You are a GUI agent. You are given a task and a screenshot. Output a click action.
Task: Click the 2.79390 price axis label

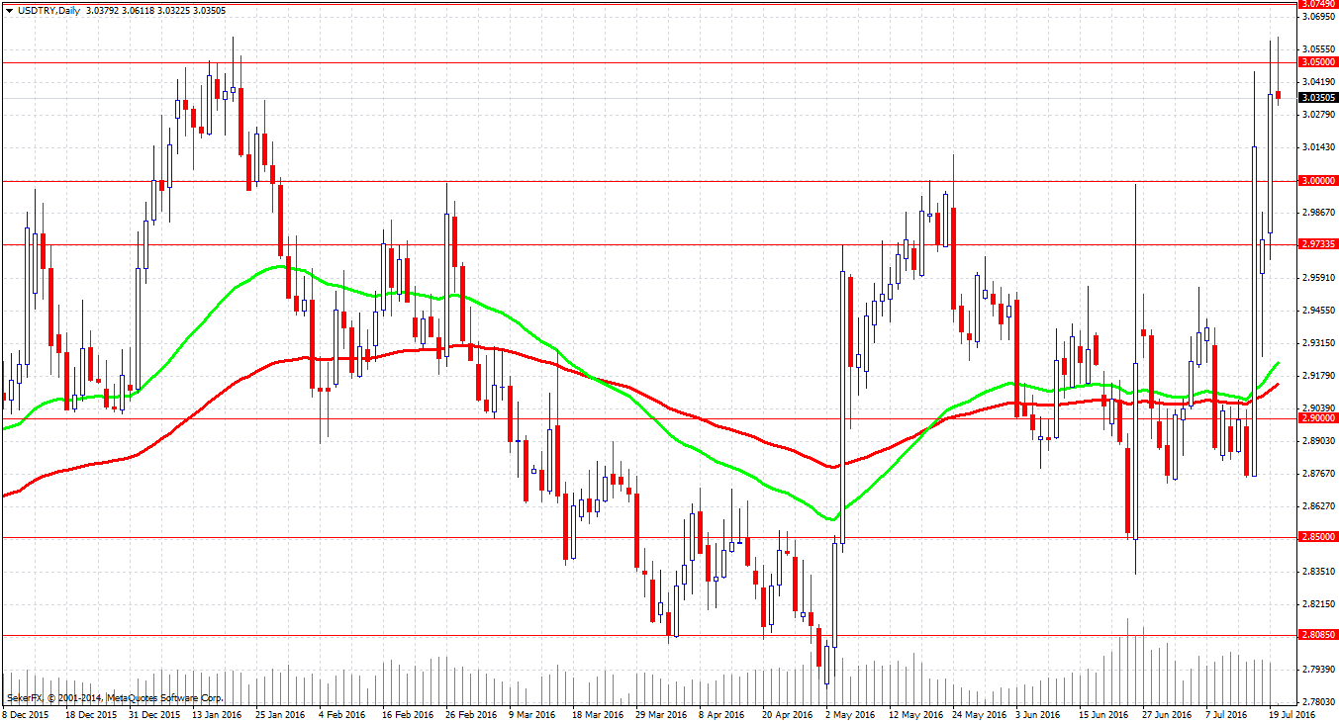click(1318, 670)
